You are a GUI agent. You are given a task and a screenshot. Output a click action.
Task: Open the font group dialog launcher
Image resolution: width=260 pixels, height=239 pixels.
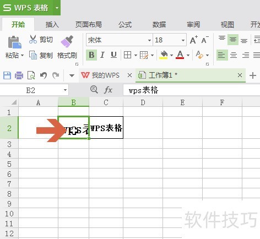point(208,64)
